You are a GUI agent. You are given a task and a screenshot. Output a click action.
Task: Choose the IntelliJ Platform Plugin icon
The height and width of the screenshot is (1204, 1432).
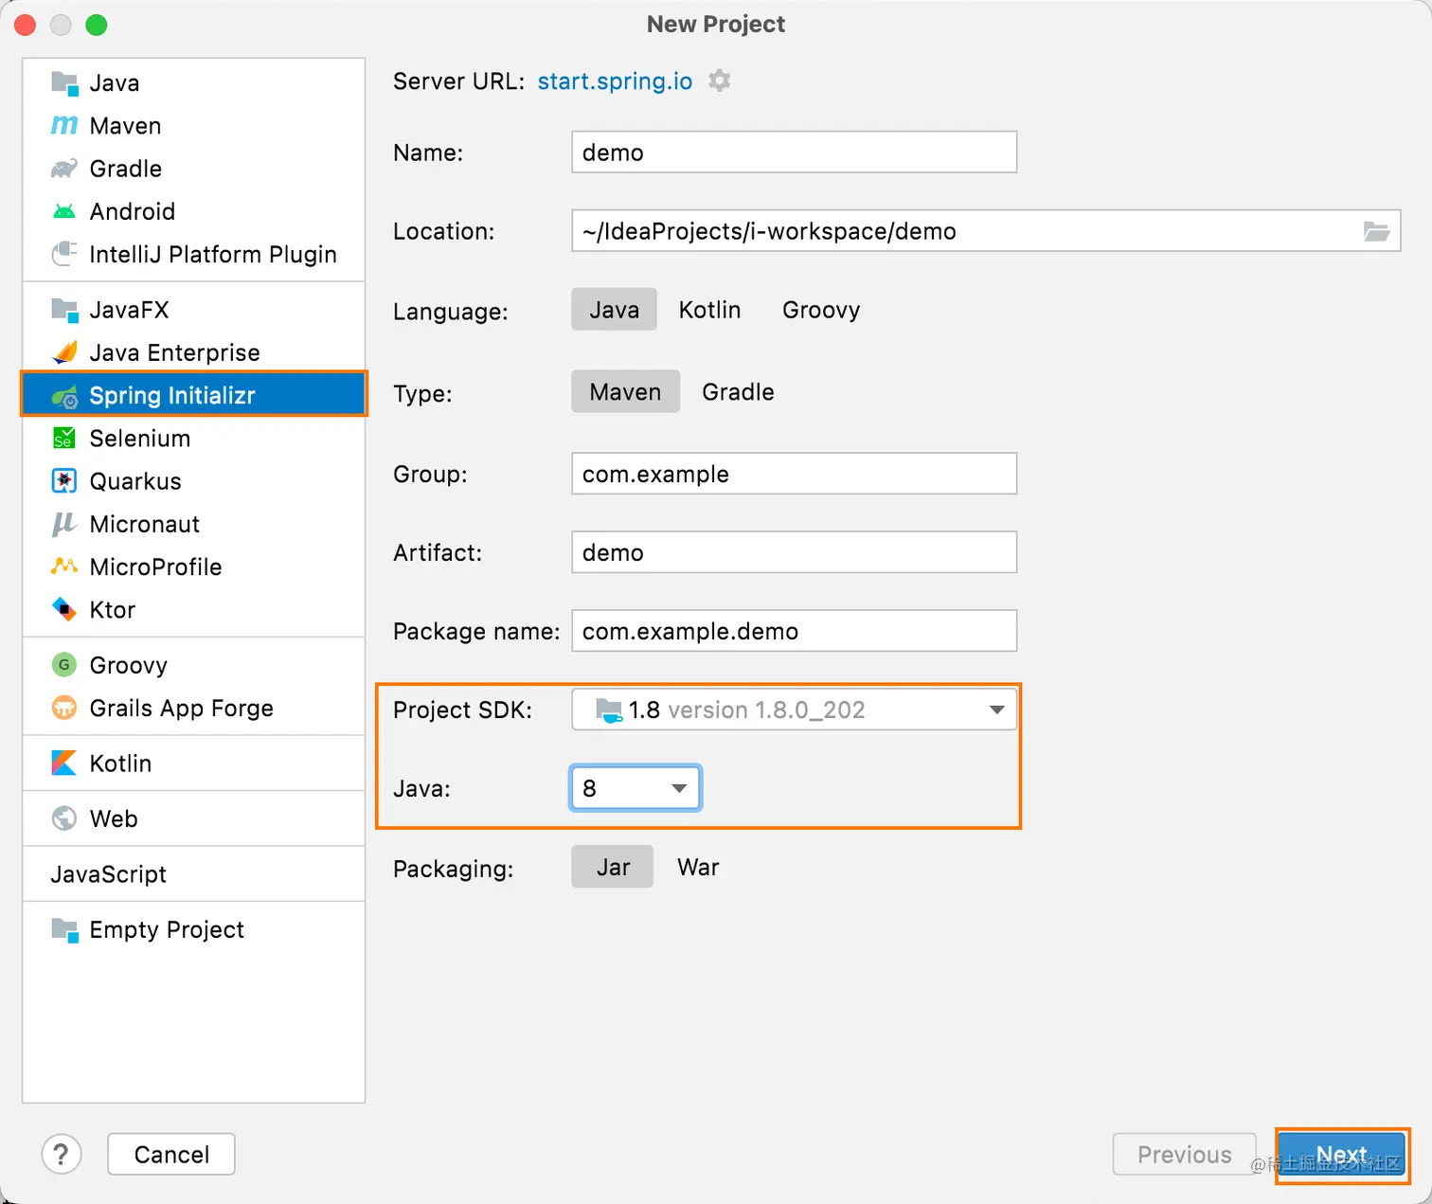point(64,254)
